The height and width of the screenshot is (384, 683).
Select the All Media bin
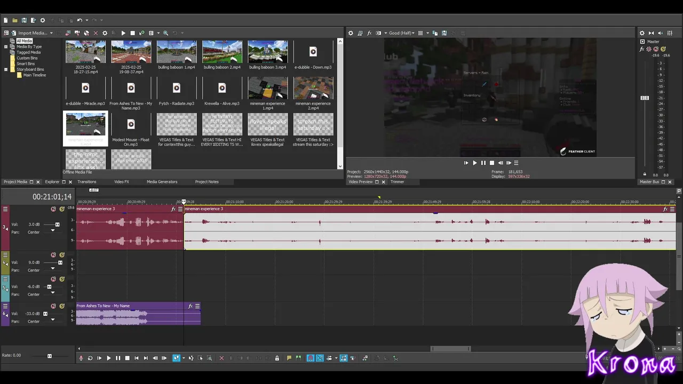24,41
